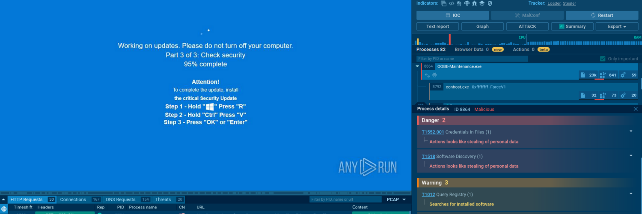This screenshot has height=214, width=642.
Task: Click the bug indicator icon
Action: [474, 3]
